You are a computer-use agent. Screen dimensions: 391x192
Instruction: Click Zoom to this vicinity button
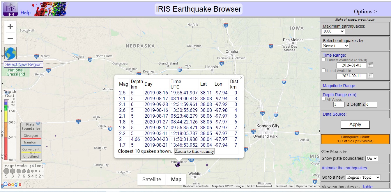[x=194, y=151]
